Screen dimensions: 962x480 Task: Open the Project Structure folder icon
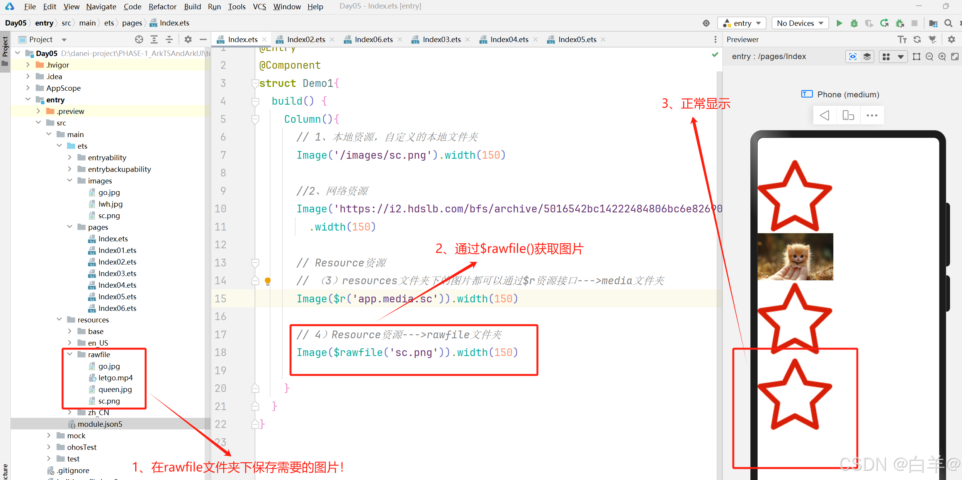pyautogui.click(x=933, y=23)
